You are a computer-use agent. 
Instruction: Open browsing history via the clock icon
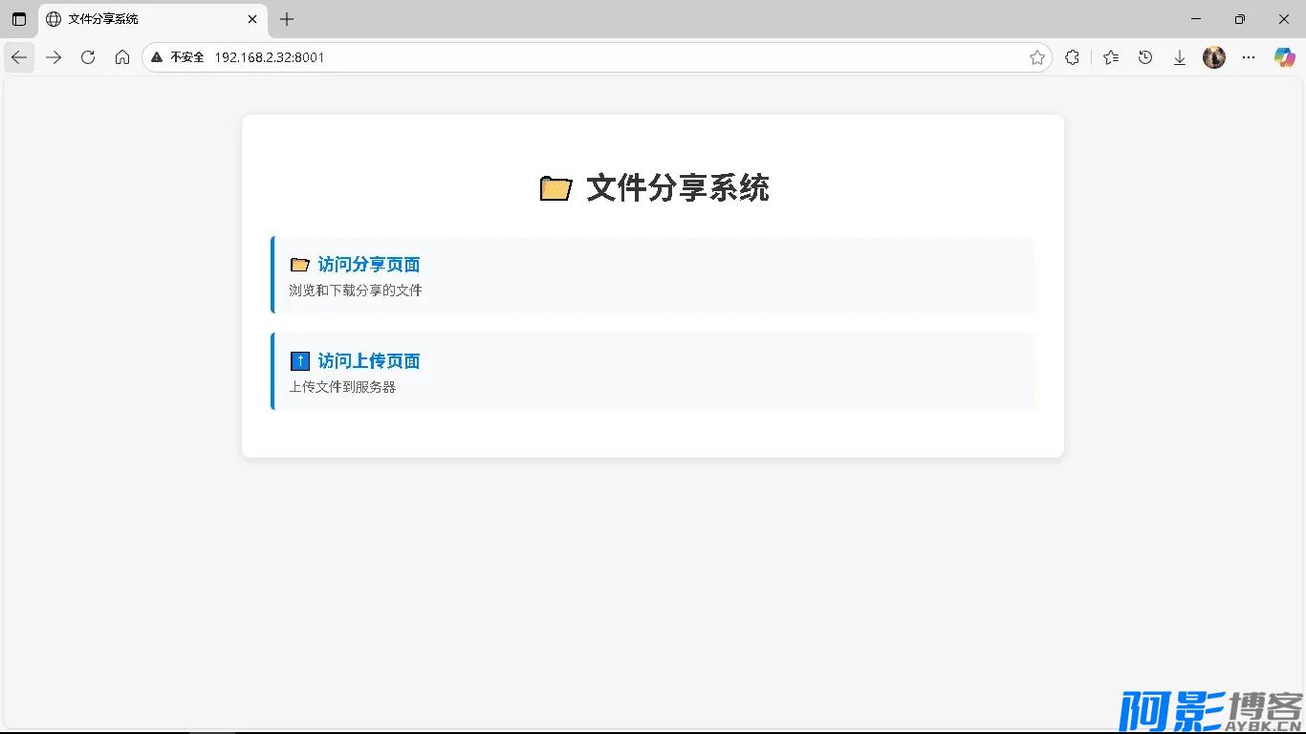(1145, 57)
